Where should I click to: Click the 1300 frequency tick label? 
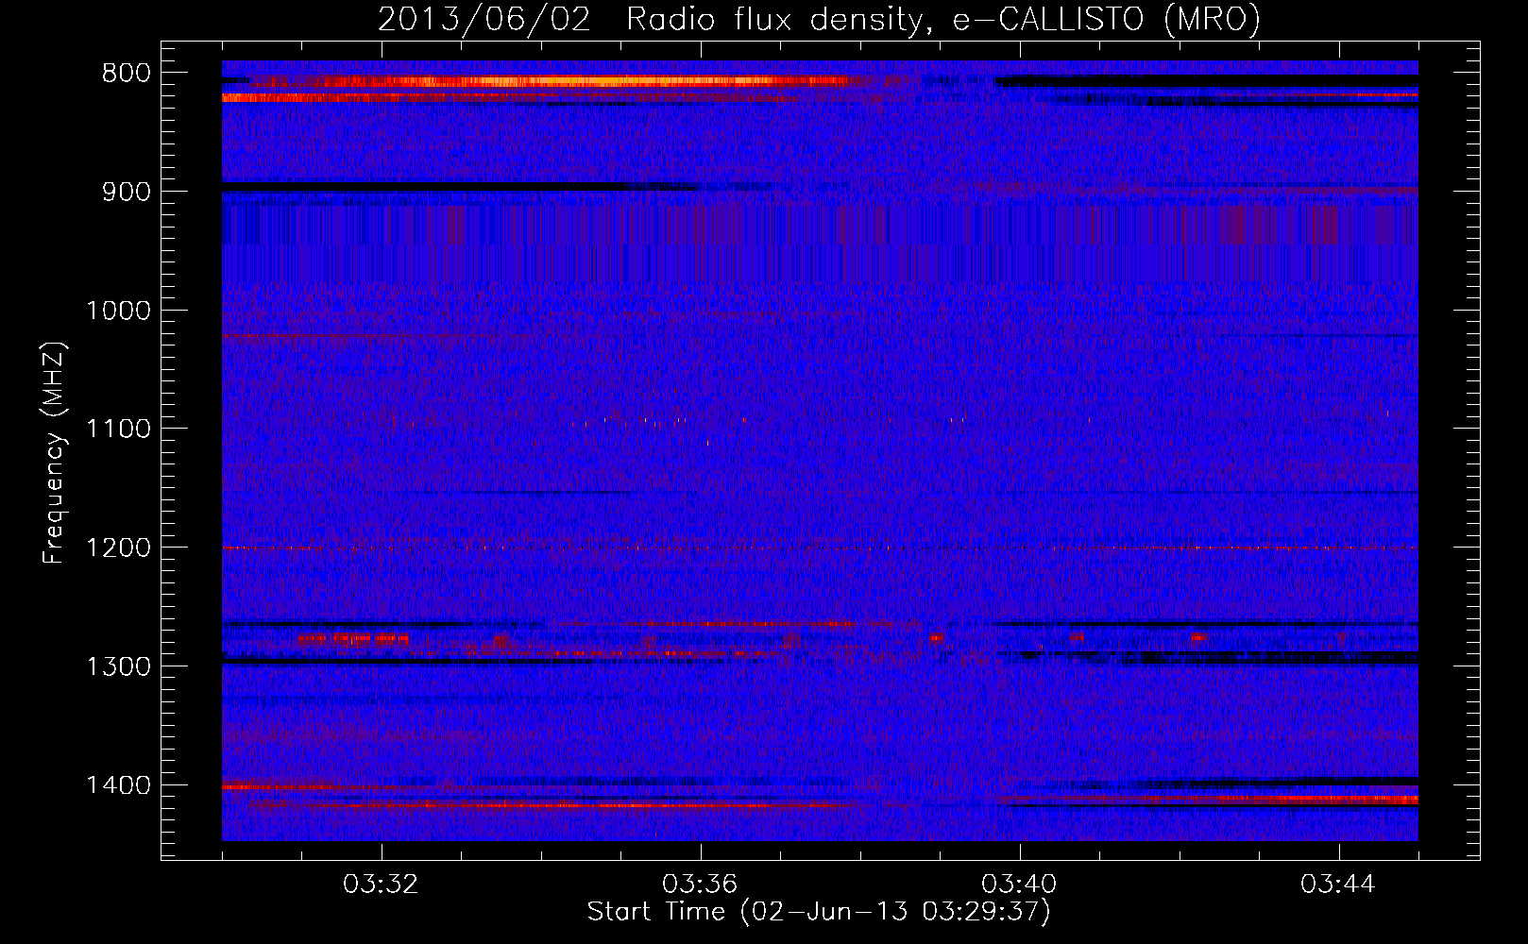point(118,666)
